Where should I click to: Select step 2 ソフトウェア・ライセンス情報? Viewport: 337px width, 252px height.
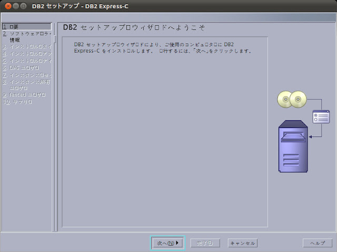[x=27, y=37]
